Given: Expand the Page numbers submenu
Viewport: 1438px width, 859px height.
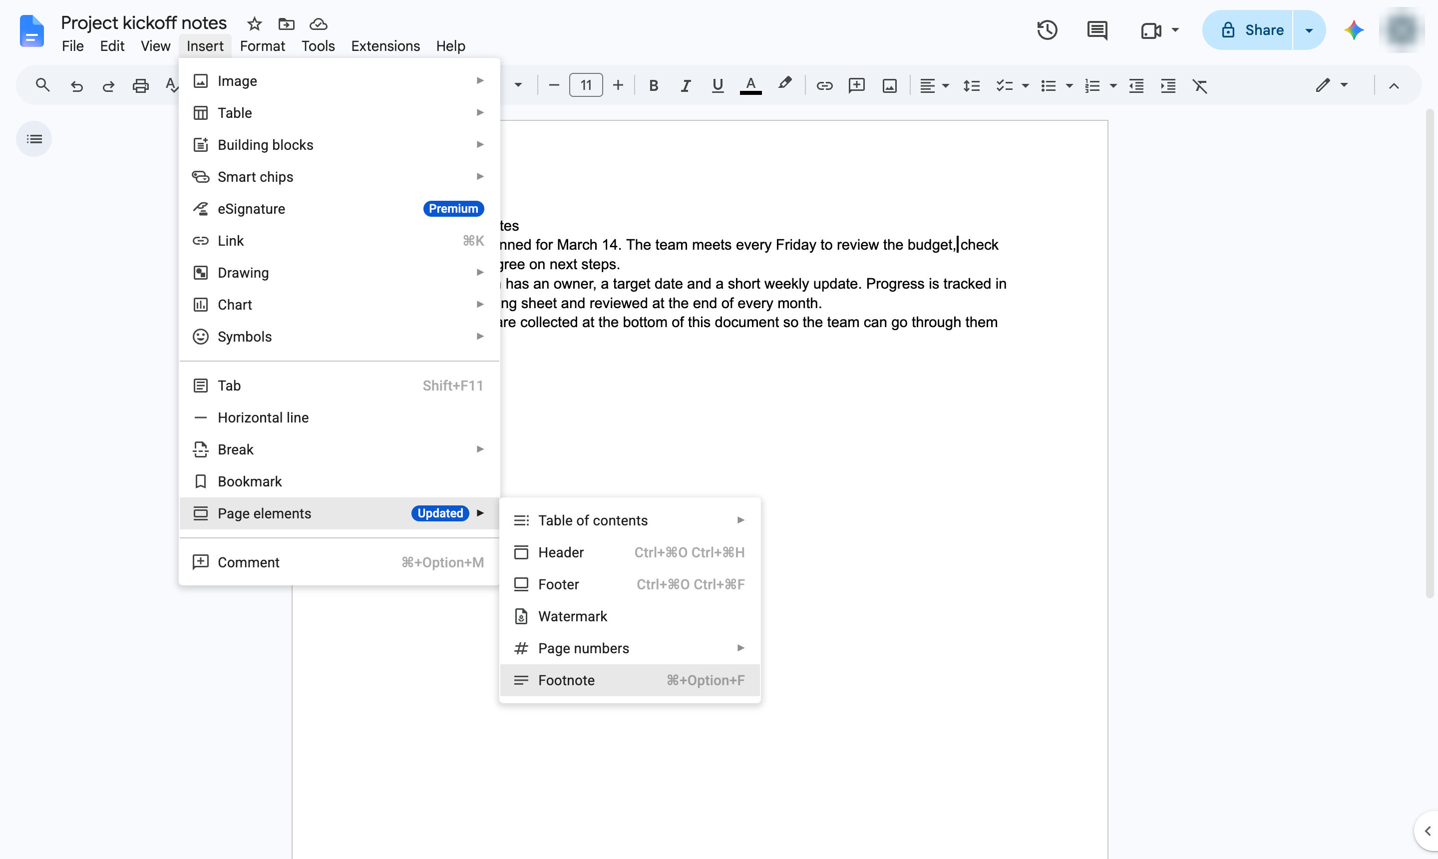Looking at the screenshot, I should point(630,648).
